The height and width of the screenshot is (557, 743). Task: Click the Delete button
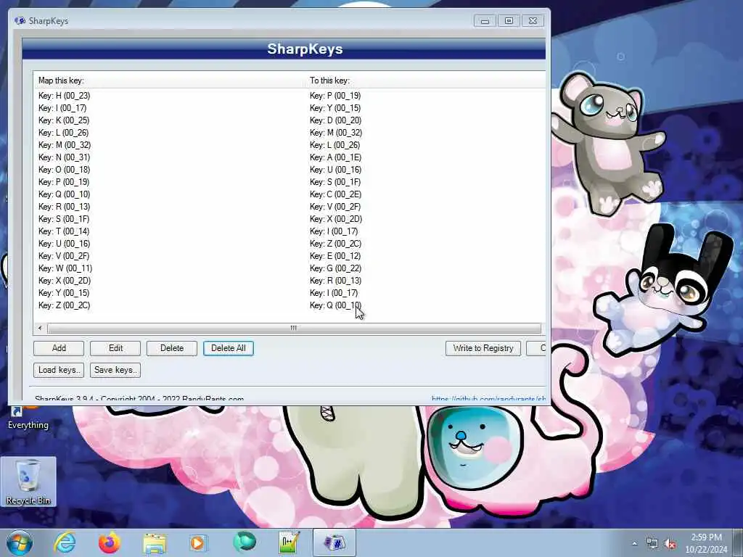pyautogui.click(x=171, y=348)
